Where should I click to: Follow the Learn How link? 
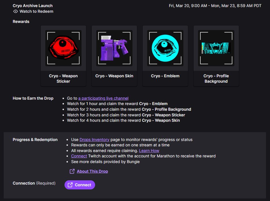[149, 151]
